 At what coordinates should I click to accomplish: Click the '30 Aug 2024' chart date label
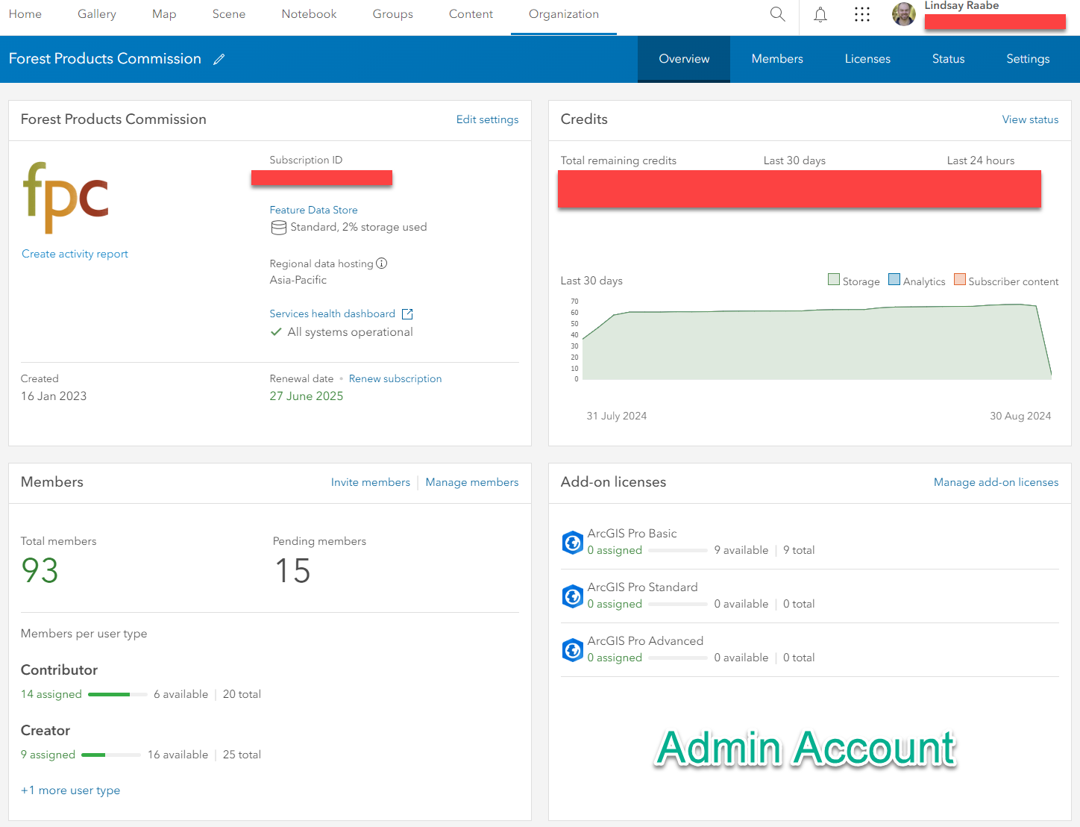pos(1020,416)
